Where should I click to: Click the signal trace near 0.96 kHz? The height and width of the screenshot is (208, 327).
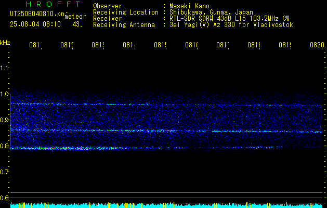coord(166,105)
